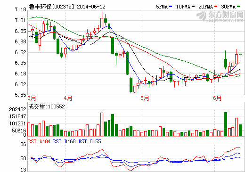Click the 151847 volume axis label
Viewport: 245px width, 172px height.
(17, 116)
